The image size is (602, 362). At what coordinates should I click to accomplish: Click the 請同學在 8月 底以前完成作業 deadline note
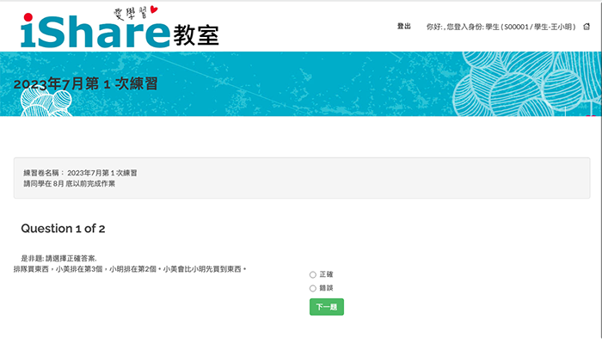(x=69, y=184)
